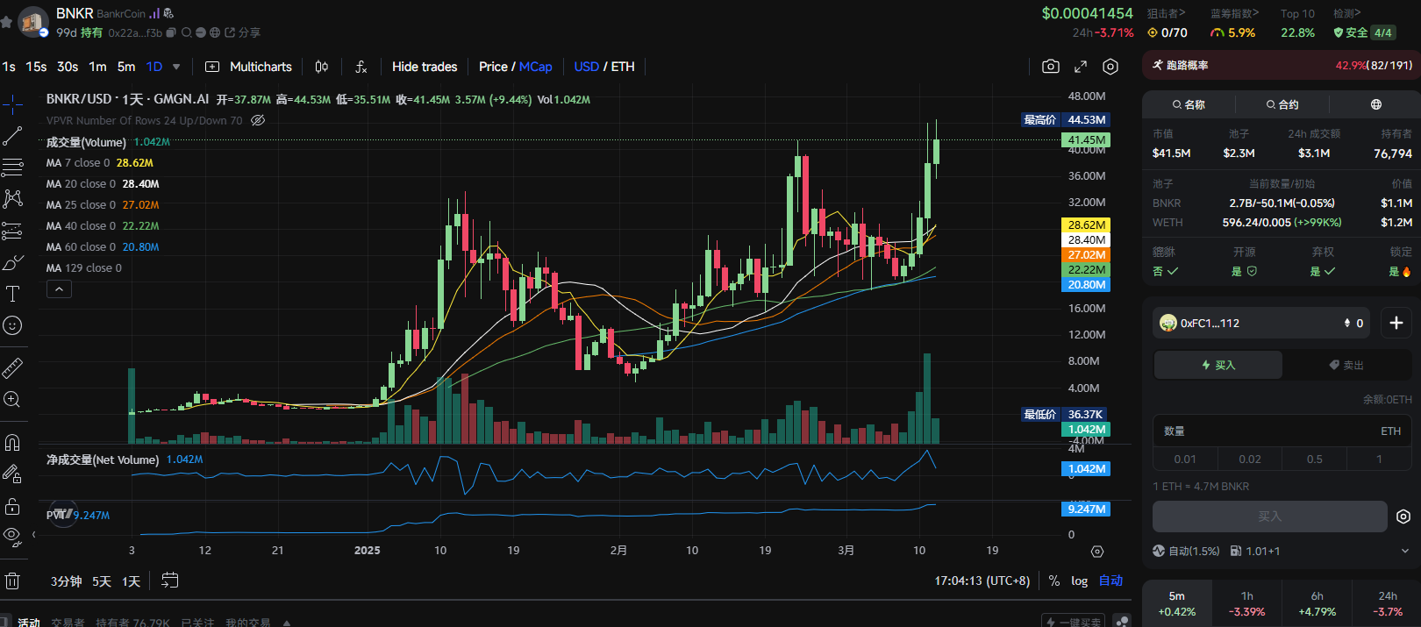Select the 1s timeframe
Viewport: 1421px width, 627px height.
tap(9, 67)
